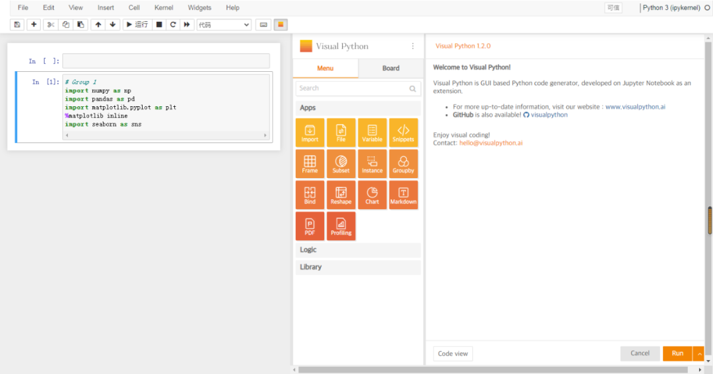The width and height of the screenshot is (713, 374).
Task: Open the Markdown app
Action: click(x=403, y=195)
